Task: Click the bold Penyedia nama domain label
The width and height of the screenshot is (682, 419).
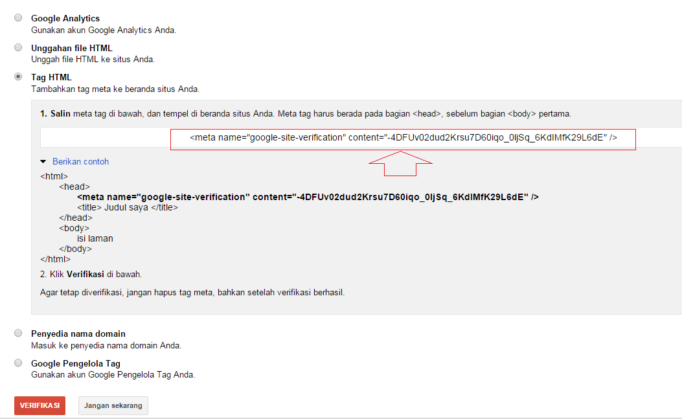Action: coord(78,334)
